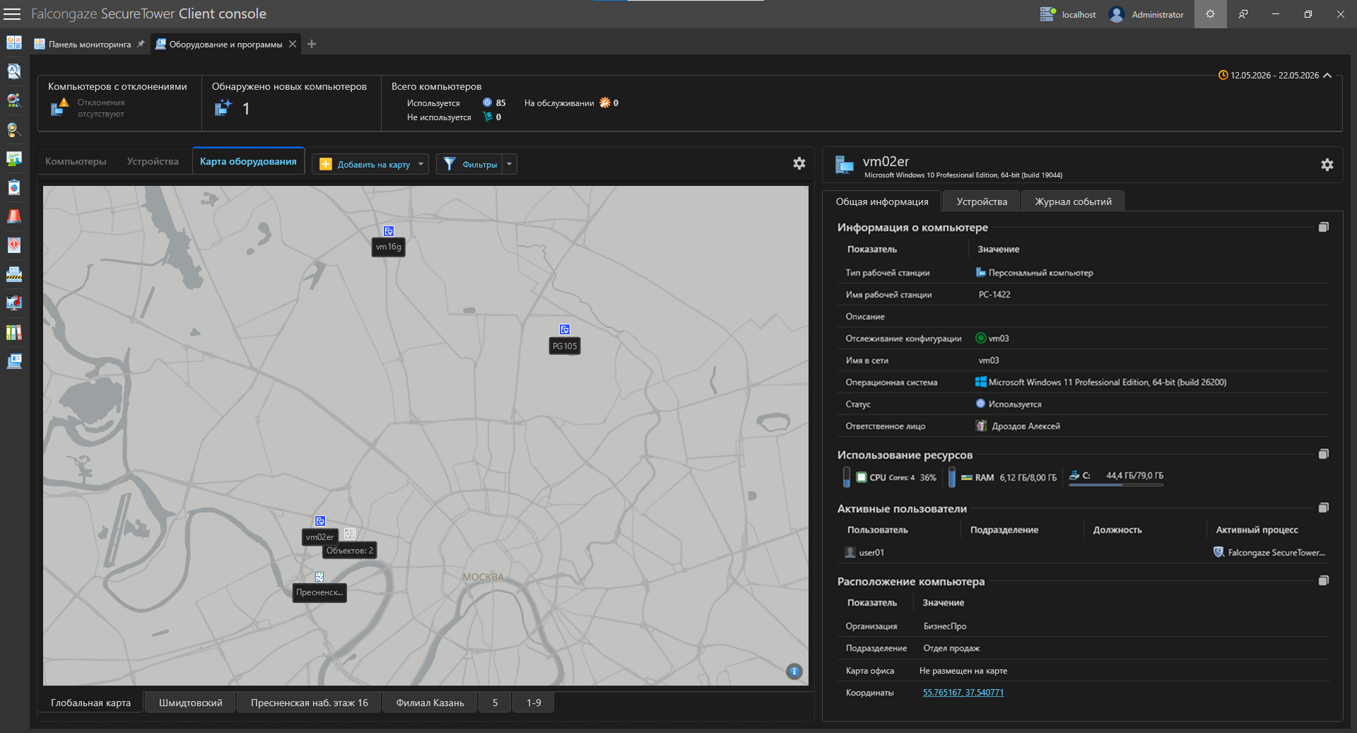Unpin the Панель мониторинга tab
Viewport: 1357px width, 733px height.
141,44
